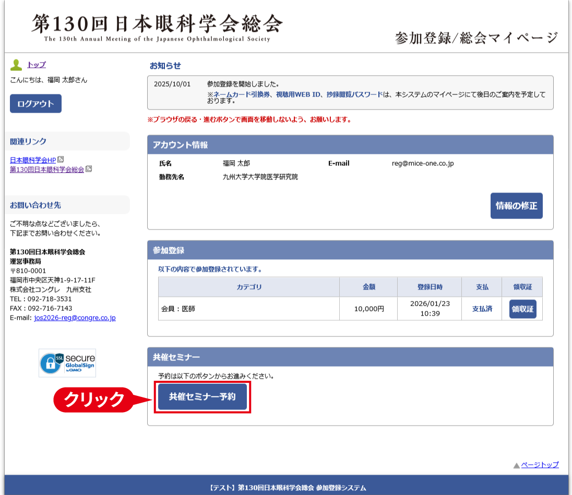This screenshot has width=572, height=495.
Task: Click the red クリック callout label
Action: pos(94,400)
